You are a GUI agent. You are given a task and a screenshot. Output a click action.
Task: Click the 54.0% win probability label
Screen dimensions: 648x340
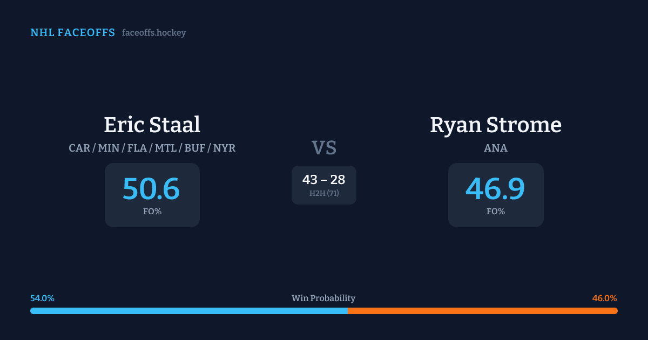point(42,298)
